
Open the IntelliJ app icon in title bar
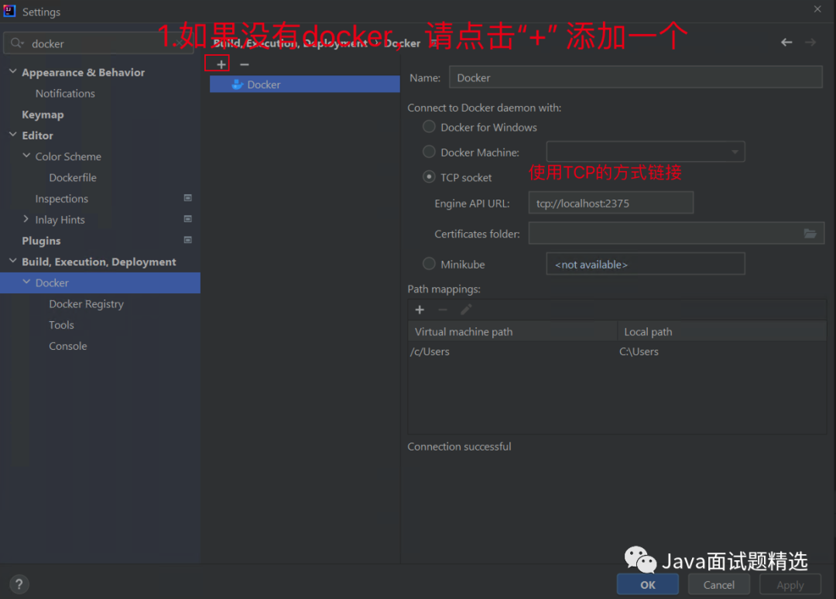(x=9, y=11)
